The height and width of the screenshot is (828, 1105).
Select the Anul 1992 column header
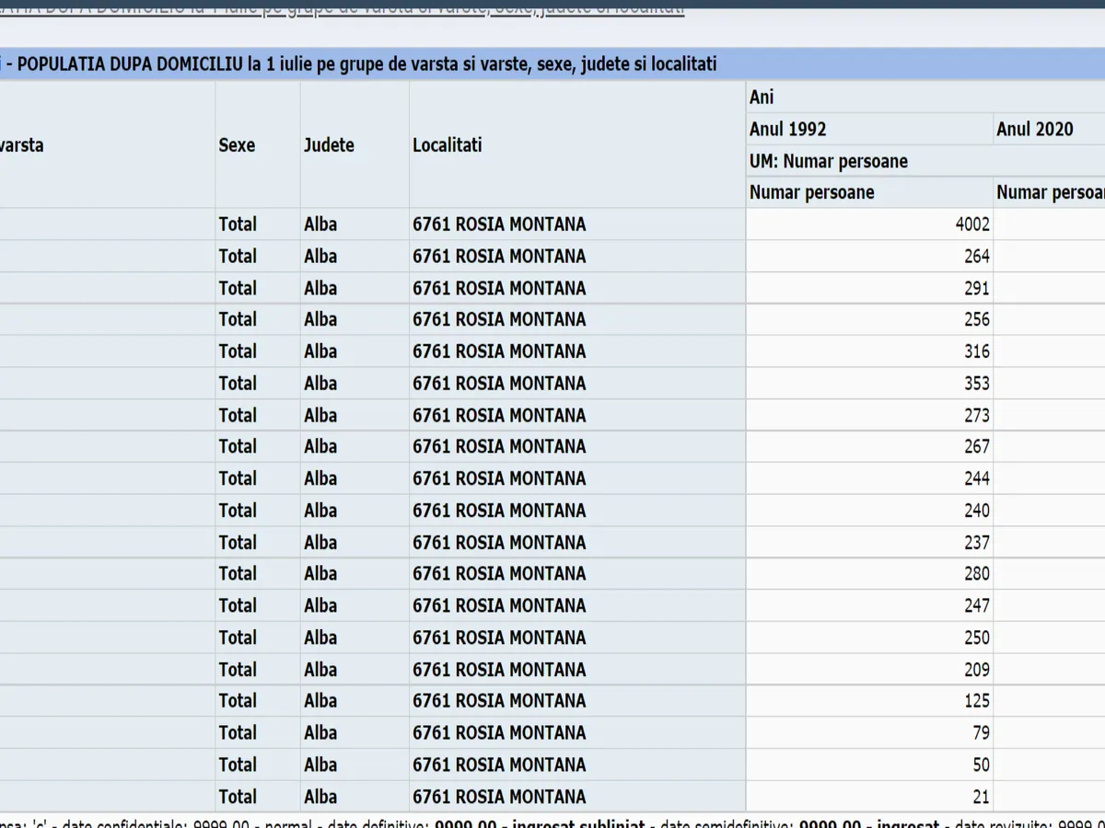(x=788, y=129)
